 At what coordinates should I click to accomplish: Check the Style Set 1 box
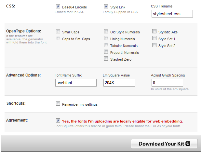[x=155, y=39]
